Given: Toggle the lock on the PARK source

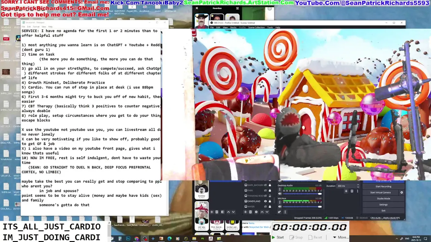Looking at the screenshot, I should [x=270, y=191].
